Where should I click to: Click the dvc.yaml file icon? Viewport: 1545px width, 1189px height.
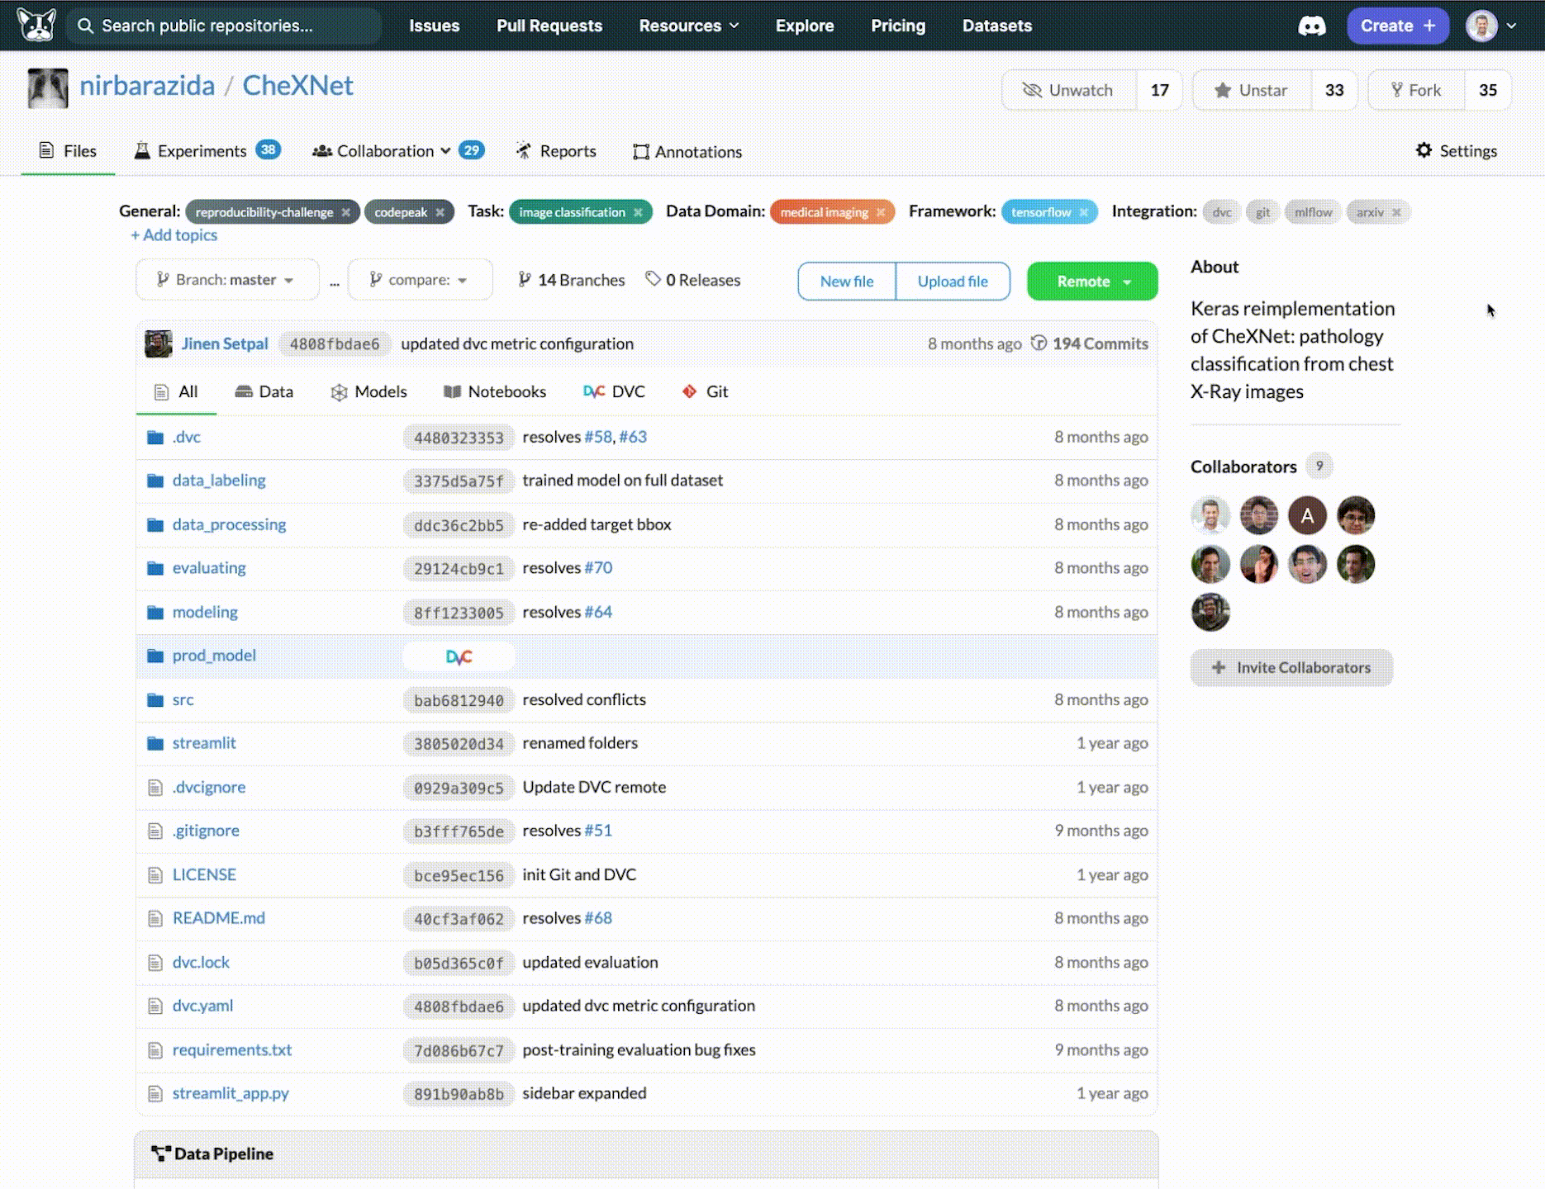[x=155, y=1006]
